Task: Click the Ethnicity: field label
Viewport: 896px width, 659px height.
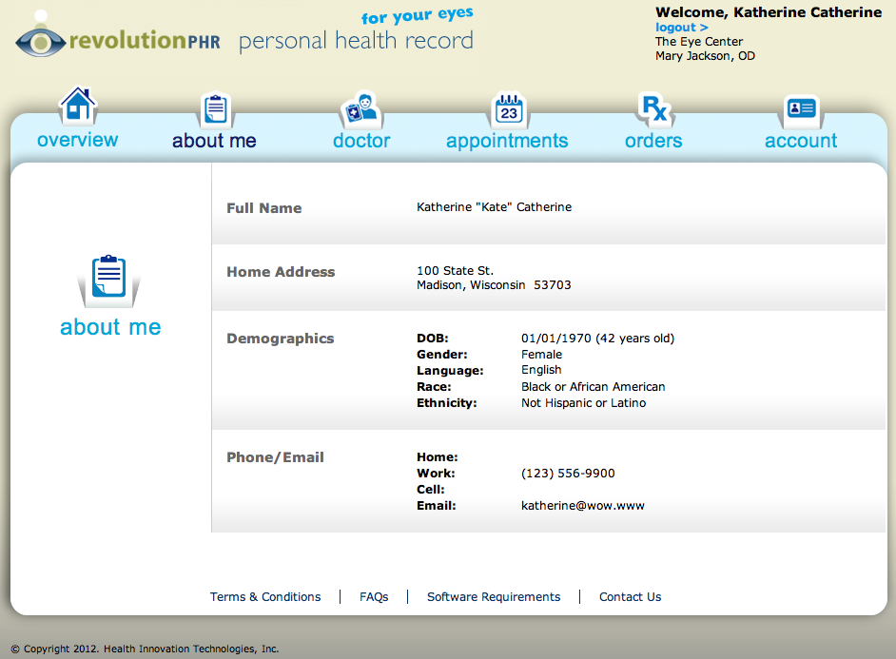Action: [x=446, y=403]
